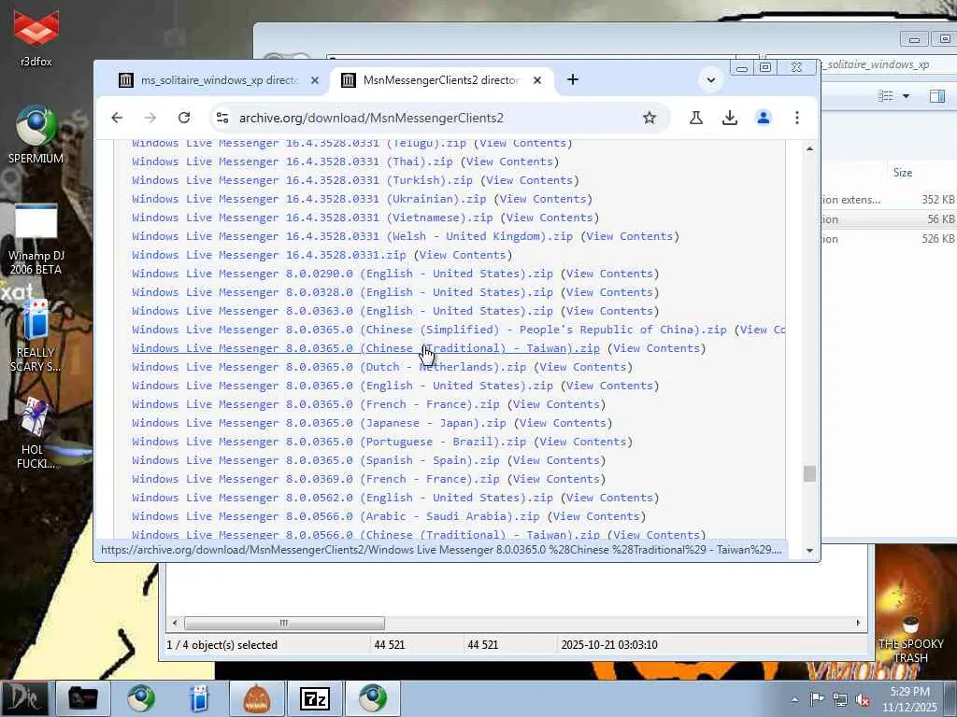Open the network tray icon
This screenshot has height=717, width=957.
coord(840,700)
